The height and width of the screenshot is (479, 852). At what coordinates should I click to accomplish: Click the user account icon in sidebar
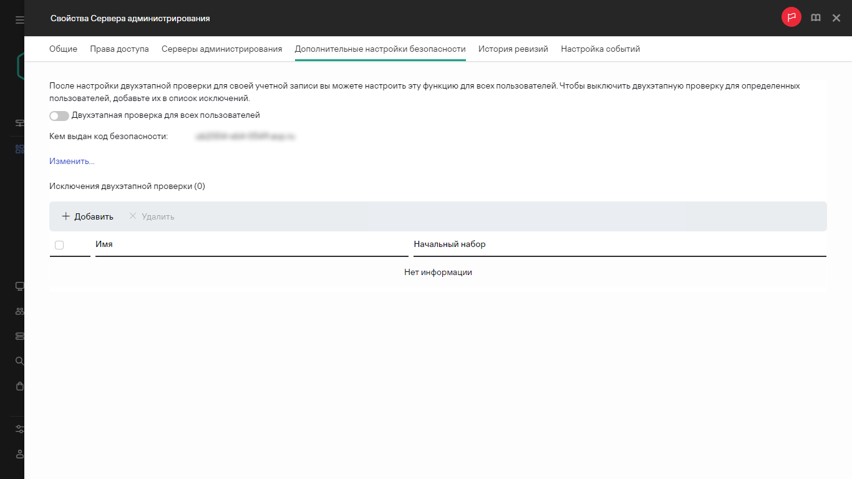click(x=19, y=453)
